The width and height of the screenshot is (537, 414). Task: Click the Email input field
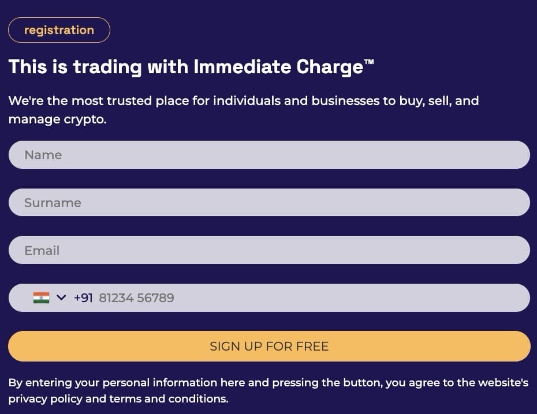pos(269,250)
